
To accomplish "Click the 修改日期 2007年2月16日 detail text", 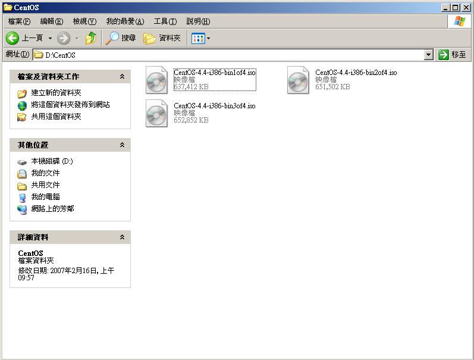I will (66, 274).
